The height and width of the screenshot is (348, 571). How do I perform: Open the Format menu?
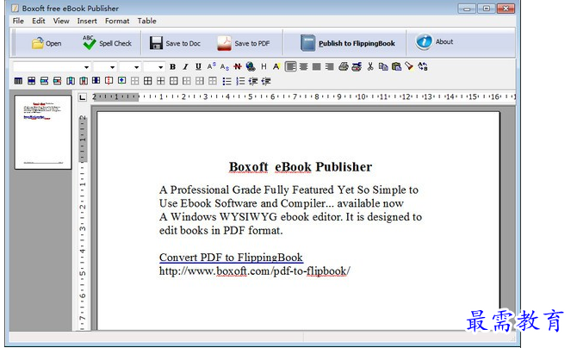tap(117, 21)
